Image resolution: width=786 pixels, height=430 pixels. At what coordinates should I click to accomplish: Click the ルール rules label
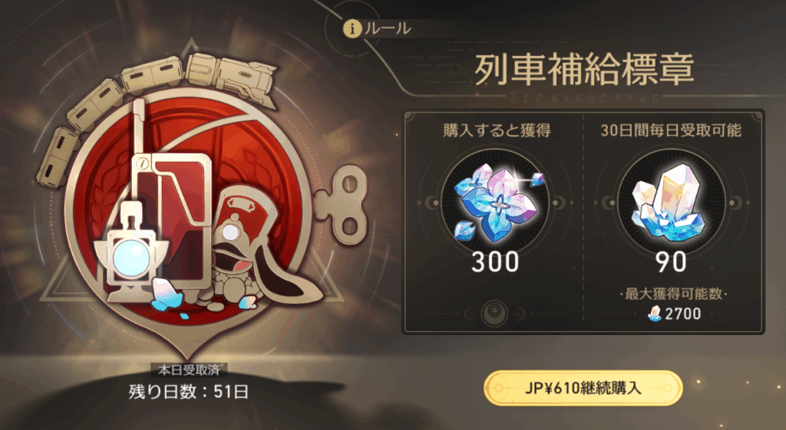(388, 28)
